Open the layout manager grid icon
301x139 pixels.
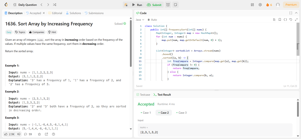pos(252,5)
